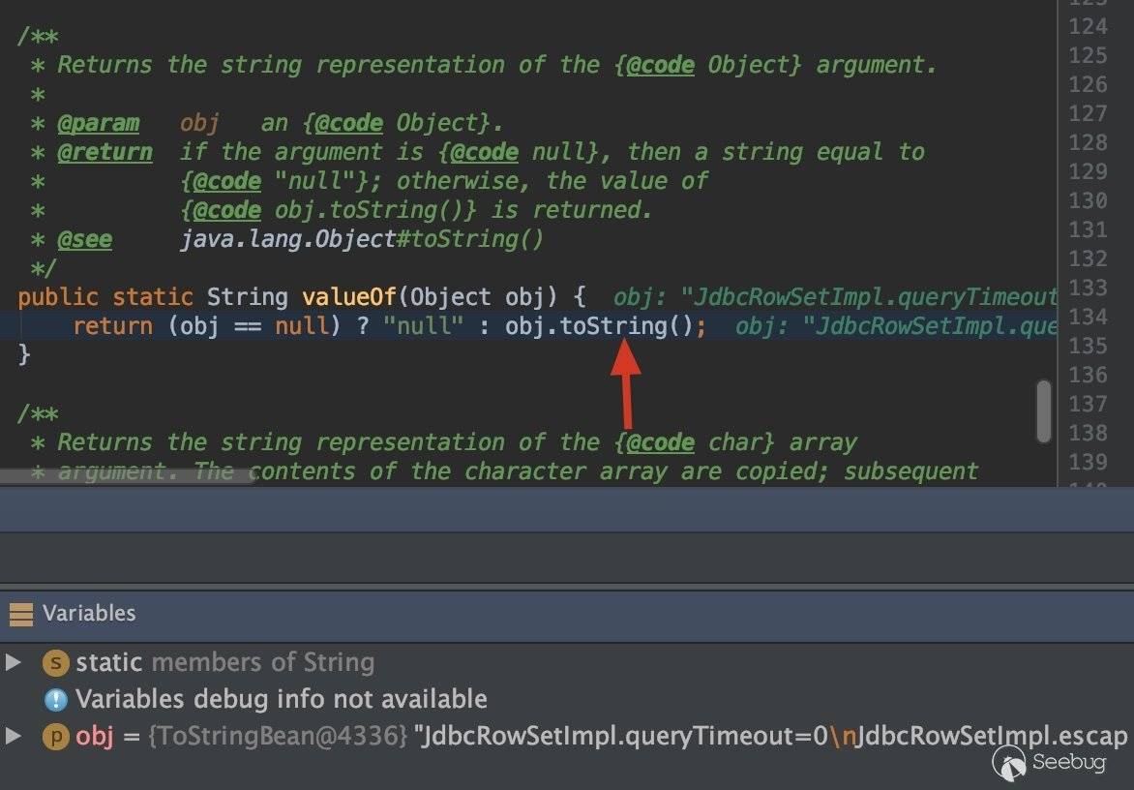Image resolution: width=1134 pixels, height=790 pixels.
Task: Select the 'static members of String' row
Action: click(x=224, y=663)
